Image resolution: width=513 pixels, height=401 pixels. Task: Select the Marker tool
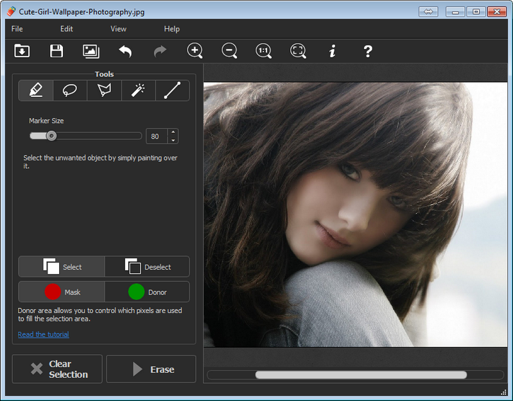pyautogui.click(x=36, y=90)
